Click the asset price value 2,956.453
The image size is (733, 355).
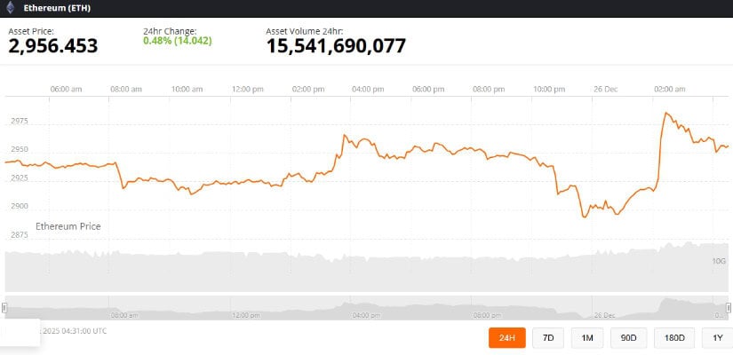click(x=53, y=46)
